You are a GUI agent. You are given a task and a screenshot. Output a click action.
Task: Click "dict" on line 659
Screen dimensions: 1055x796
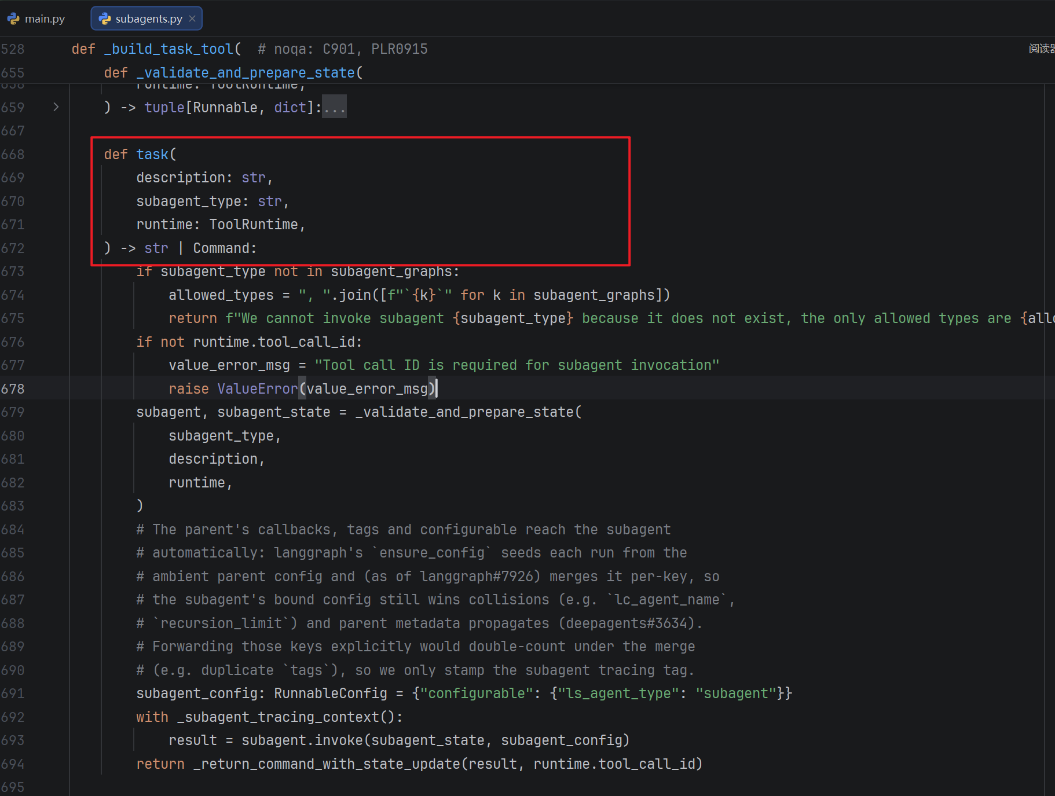tap(290, 108)
